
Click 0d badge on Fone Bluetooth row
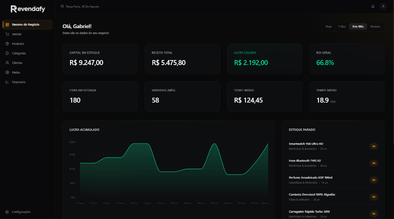point(374,163)
